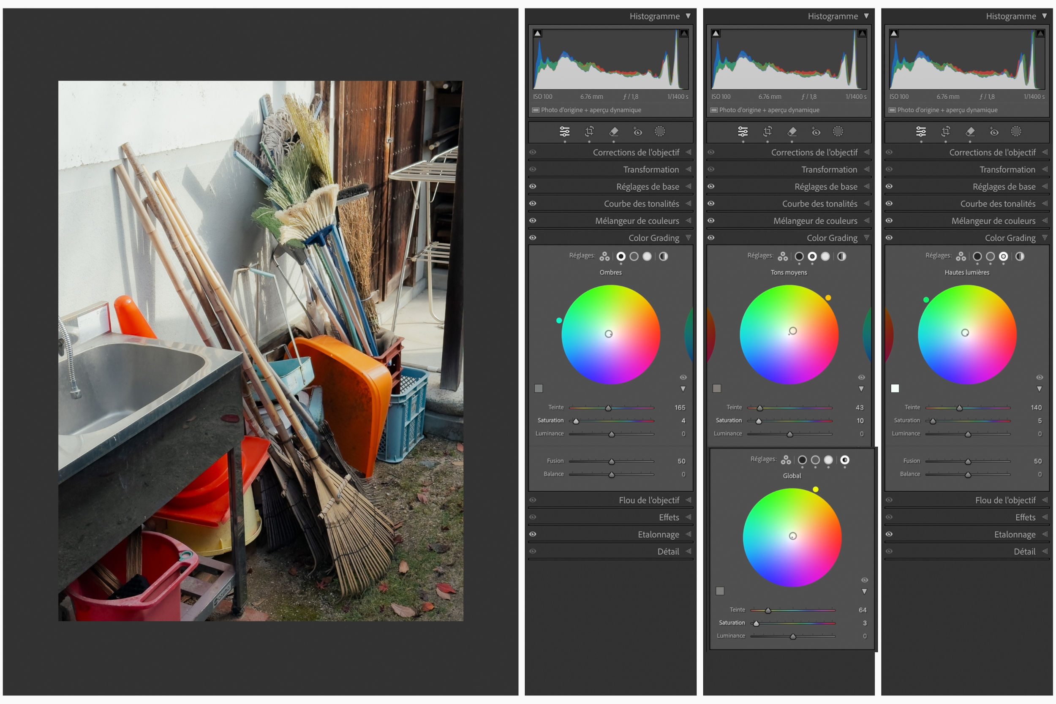Click the edit sliders icon in middle panel
Viewport: 1056px width, 704px height.
743,131
